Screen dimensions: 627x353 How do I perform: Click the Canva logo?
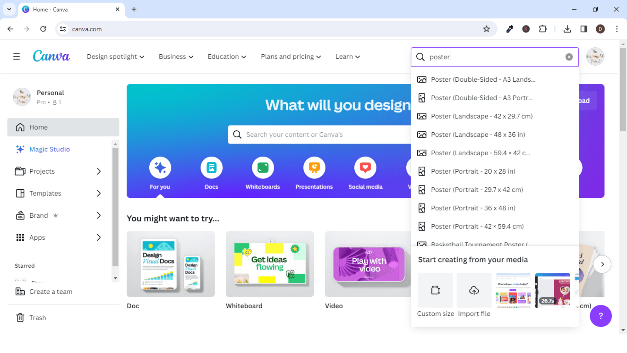(51, 56)
